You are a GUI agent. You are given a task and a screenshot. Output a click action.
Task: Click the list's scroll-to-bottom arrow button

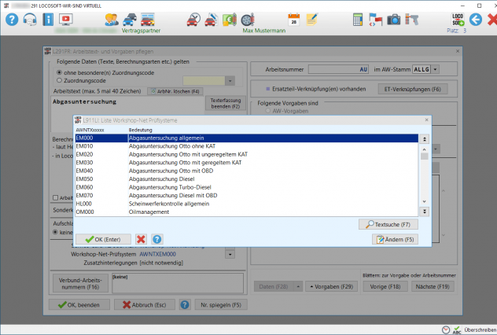pos(425,212)
